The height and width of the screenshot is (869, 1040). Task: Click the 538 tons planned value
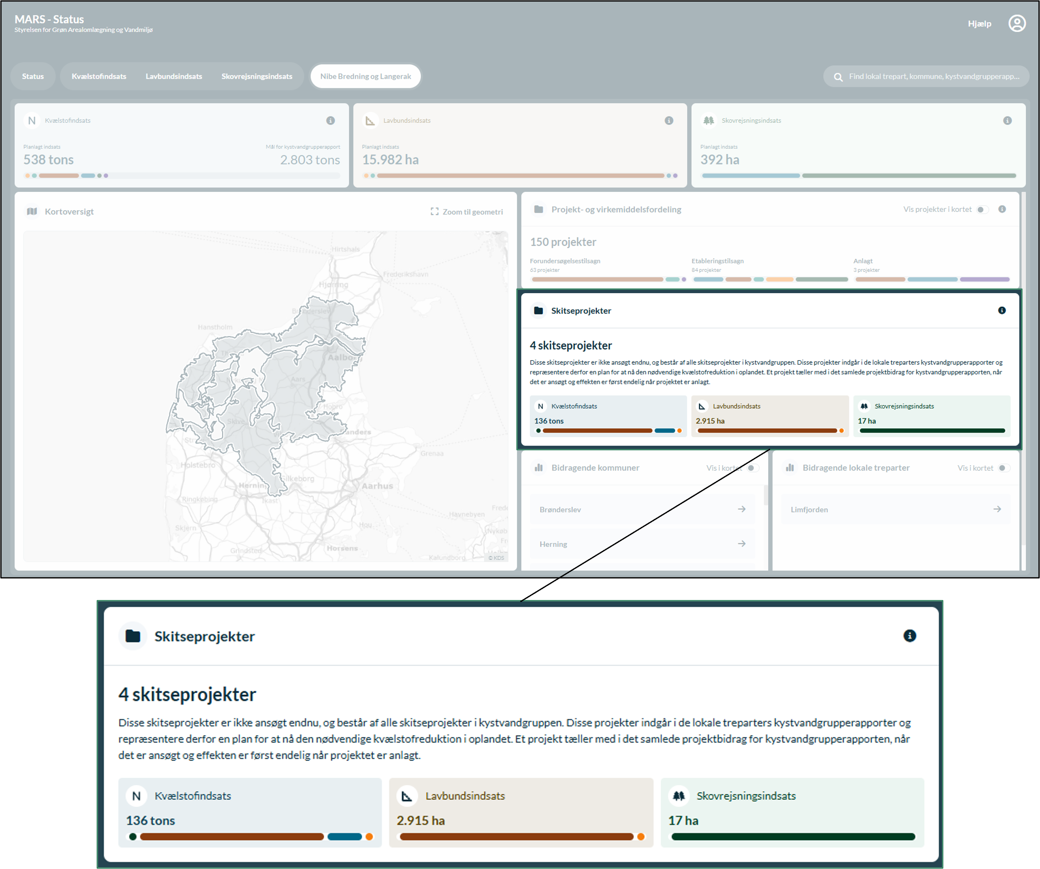tap(49, 160)
